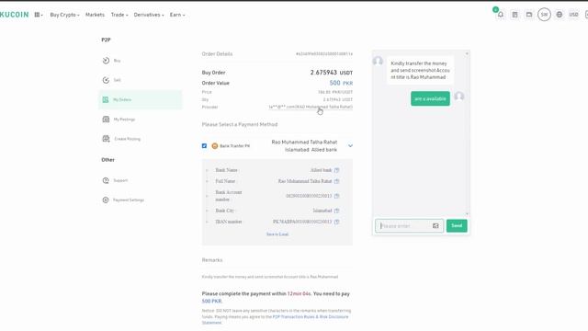This screenshot has height=331, width=588.
Task: Toggle the Bank Transfer PK checkbox
Action: click(204, 145)
